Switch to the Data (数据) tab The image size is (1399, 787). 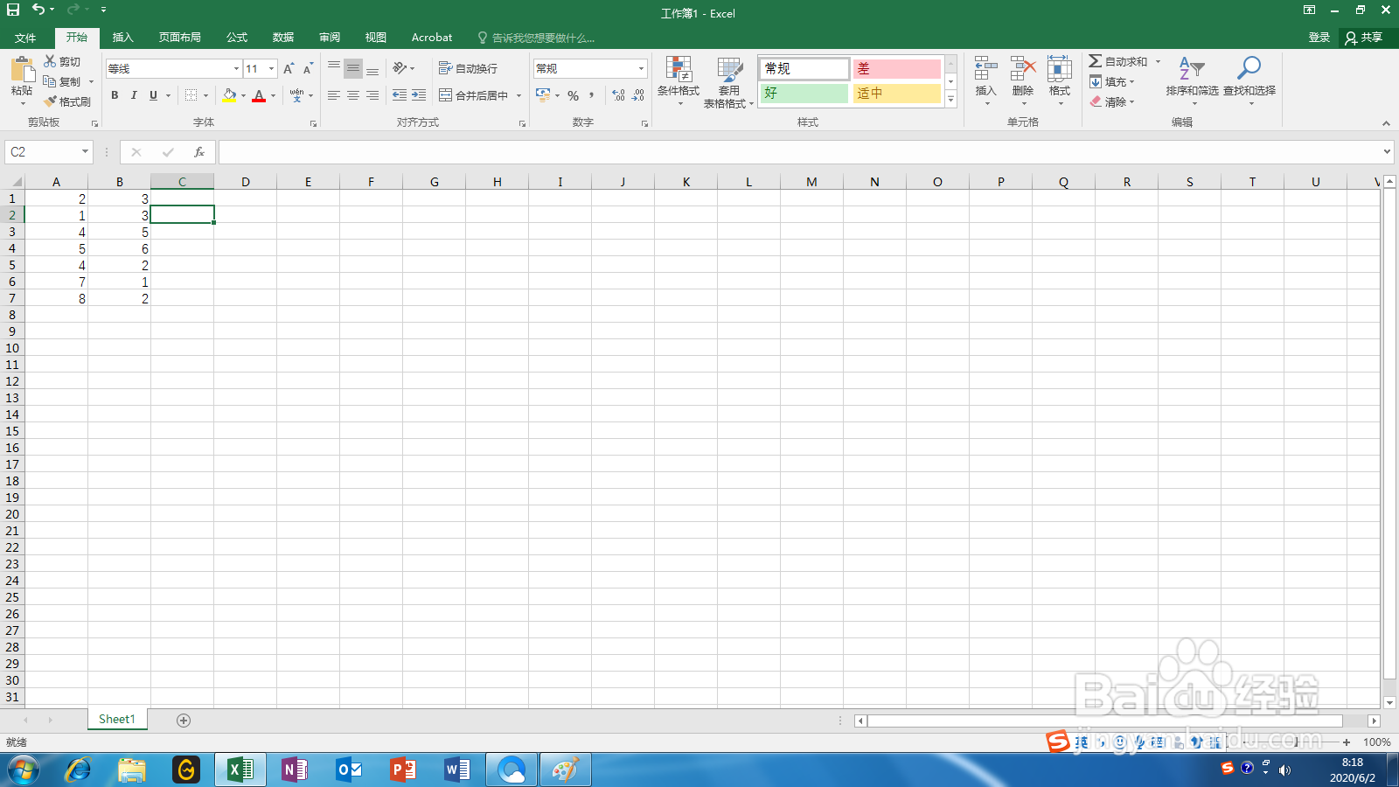click(283, 38)
